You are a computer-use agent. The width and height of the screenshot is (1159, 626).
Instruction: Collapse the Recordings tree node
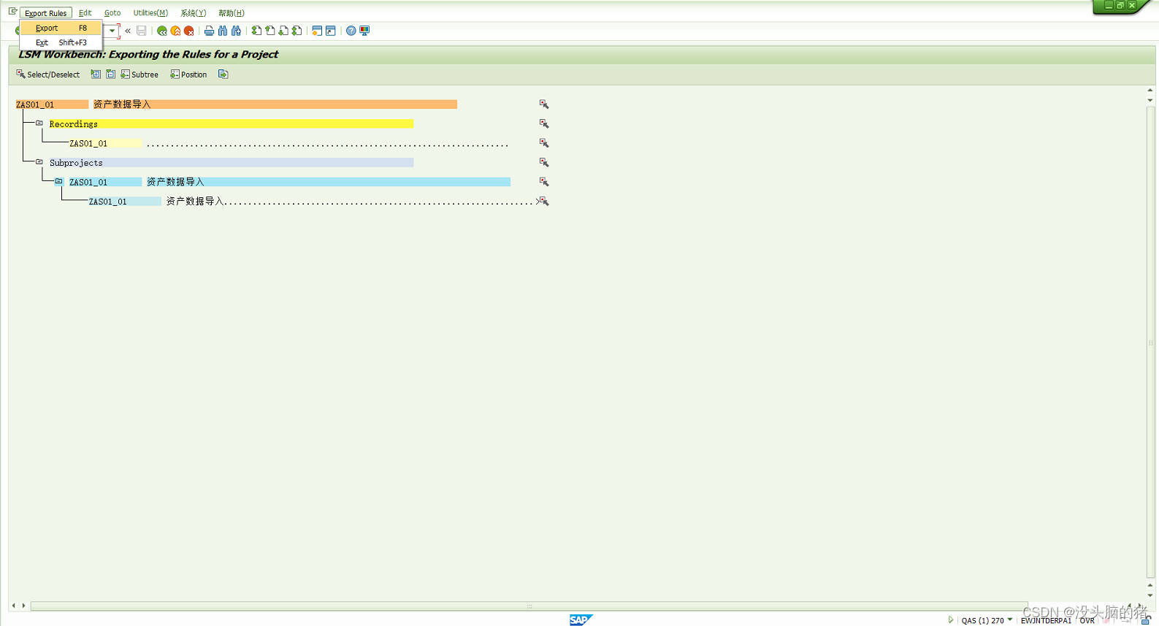coord(39,123)
